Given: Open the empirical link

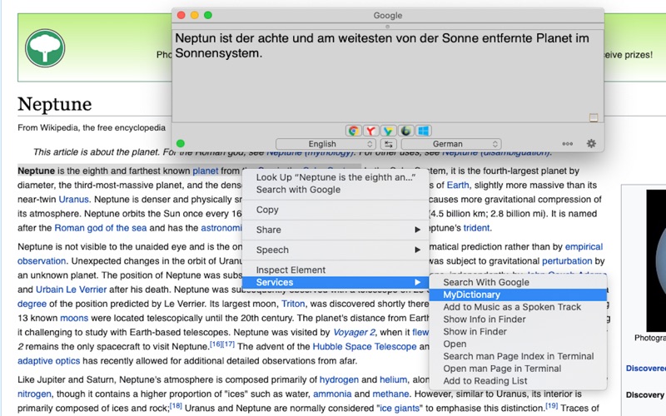Looking at the screenshot, I should [x=584, y=247].
